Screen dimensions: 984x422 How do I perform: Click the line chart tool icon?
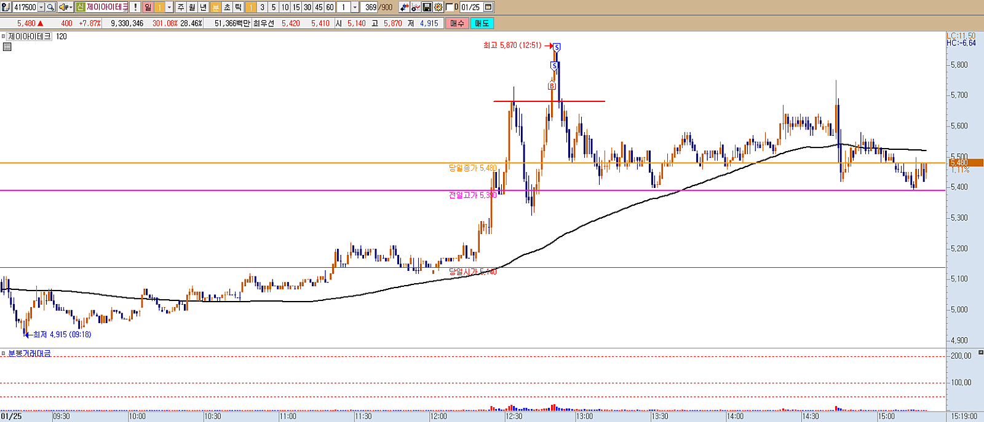click(416, 7)
